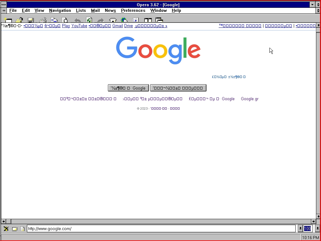Viewport: 321px width, 241px height.
Task: Click the 10:16 PM clock
Action: point(311,238)
